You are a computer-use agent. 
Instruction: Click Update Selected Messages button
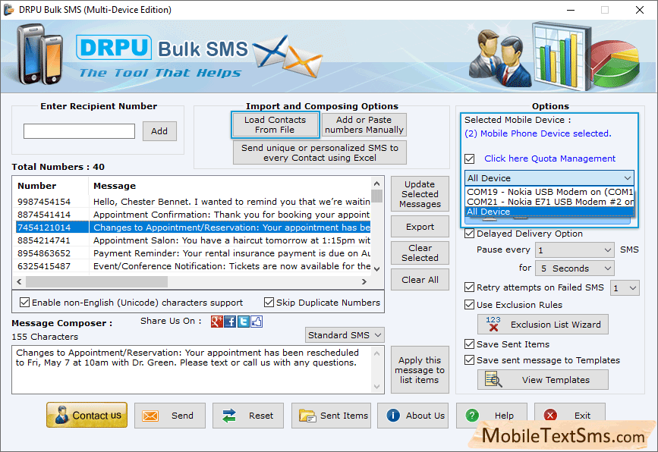pyautogui.click(x=420, y=194)
